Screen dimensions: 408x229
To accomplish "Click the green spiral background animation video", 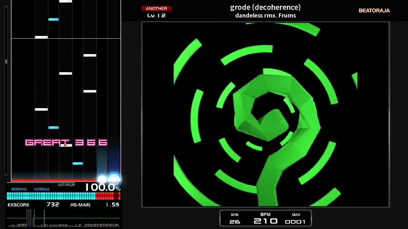I will (x=266, y=114).
